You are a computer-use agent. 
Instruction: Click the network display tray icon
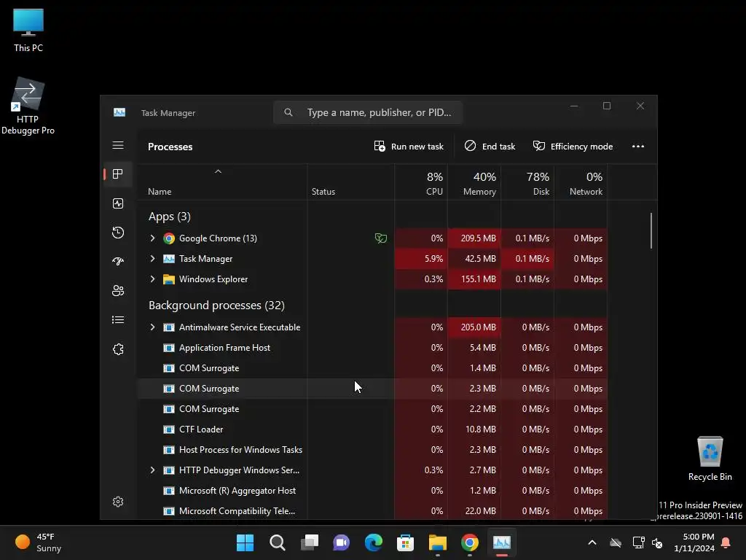[638, 542]
